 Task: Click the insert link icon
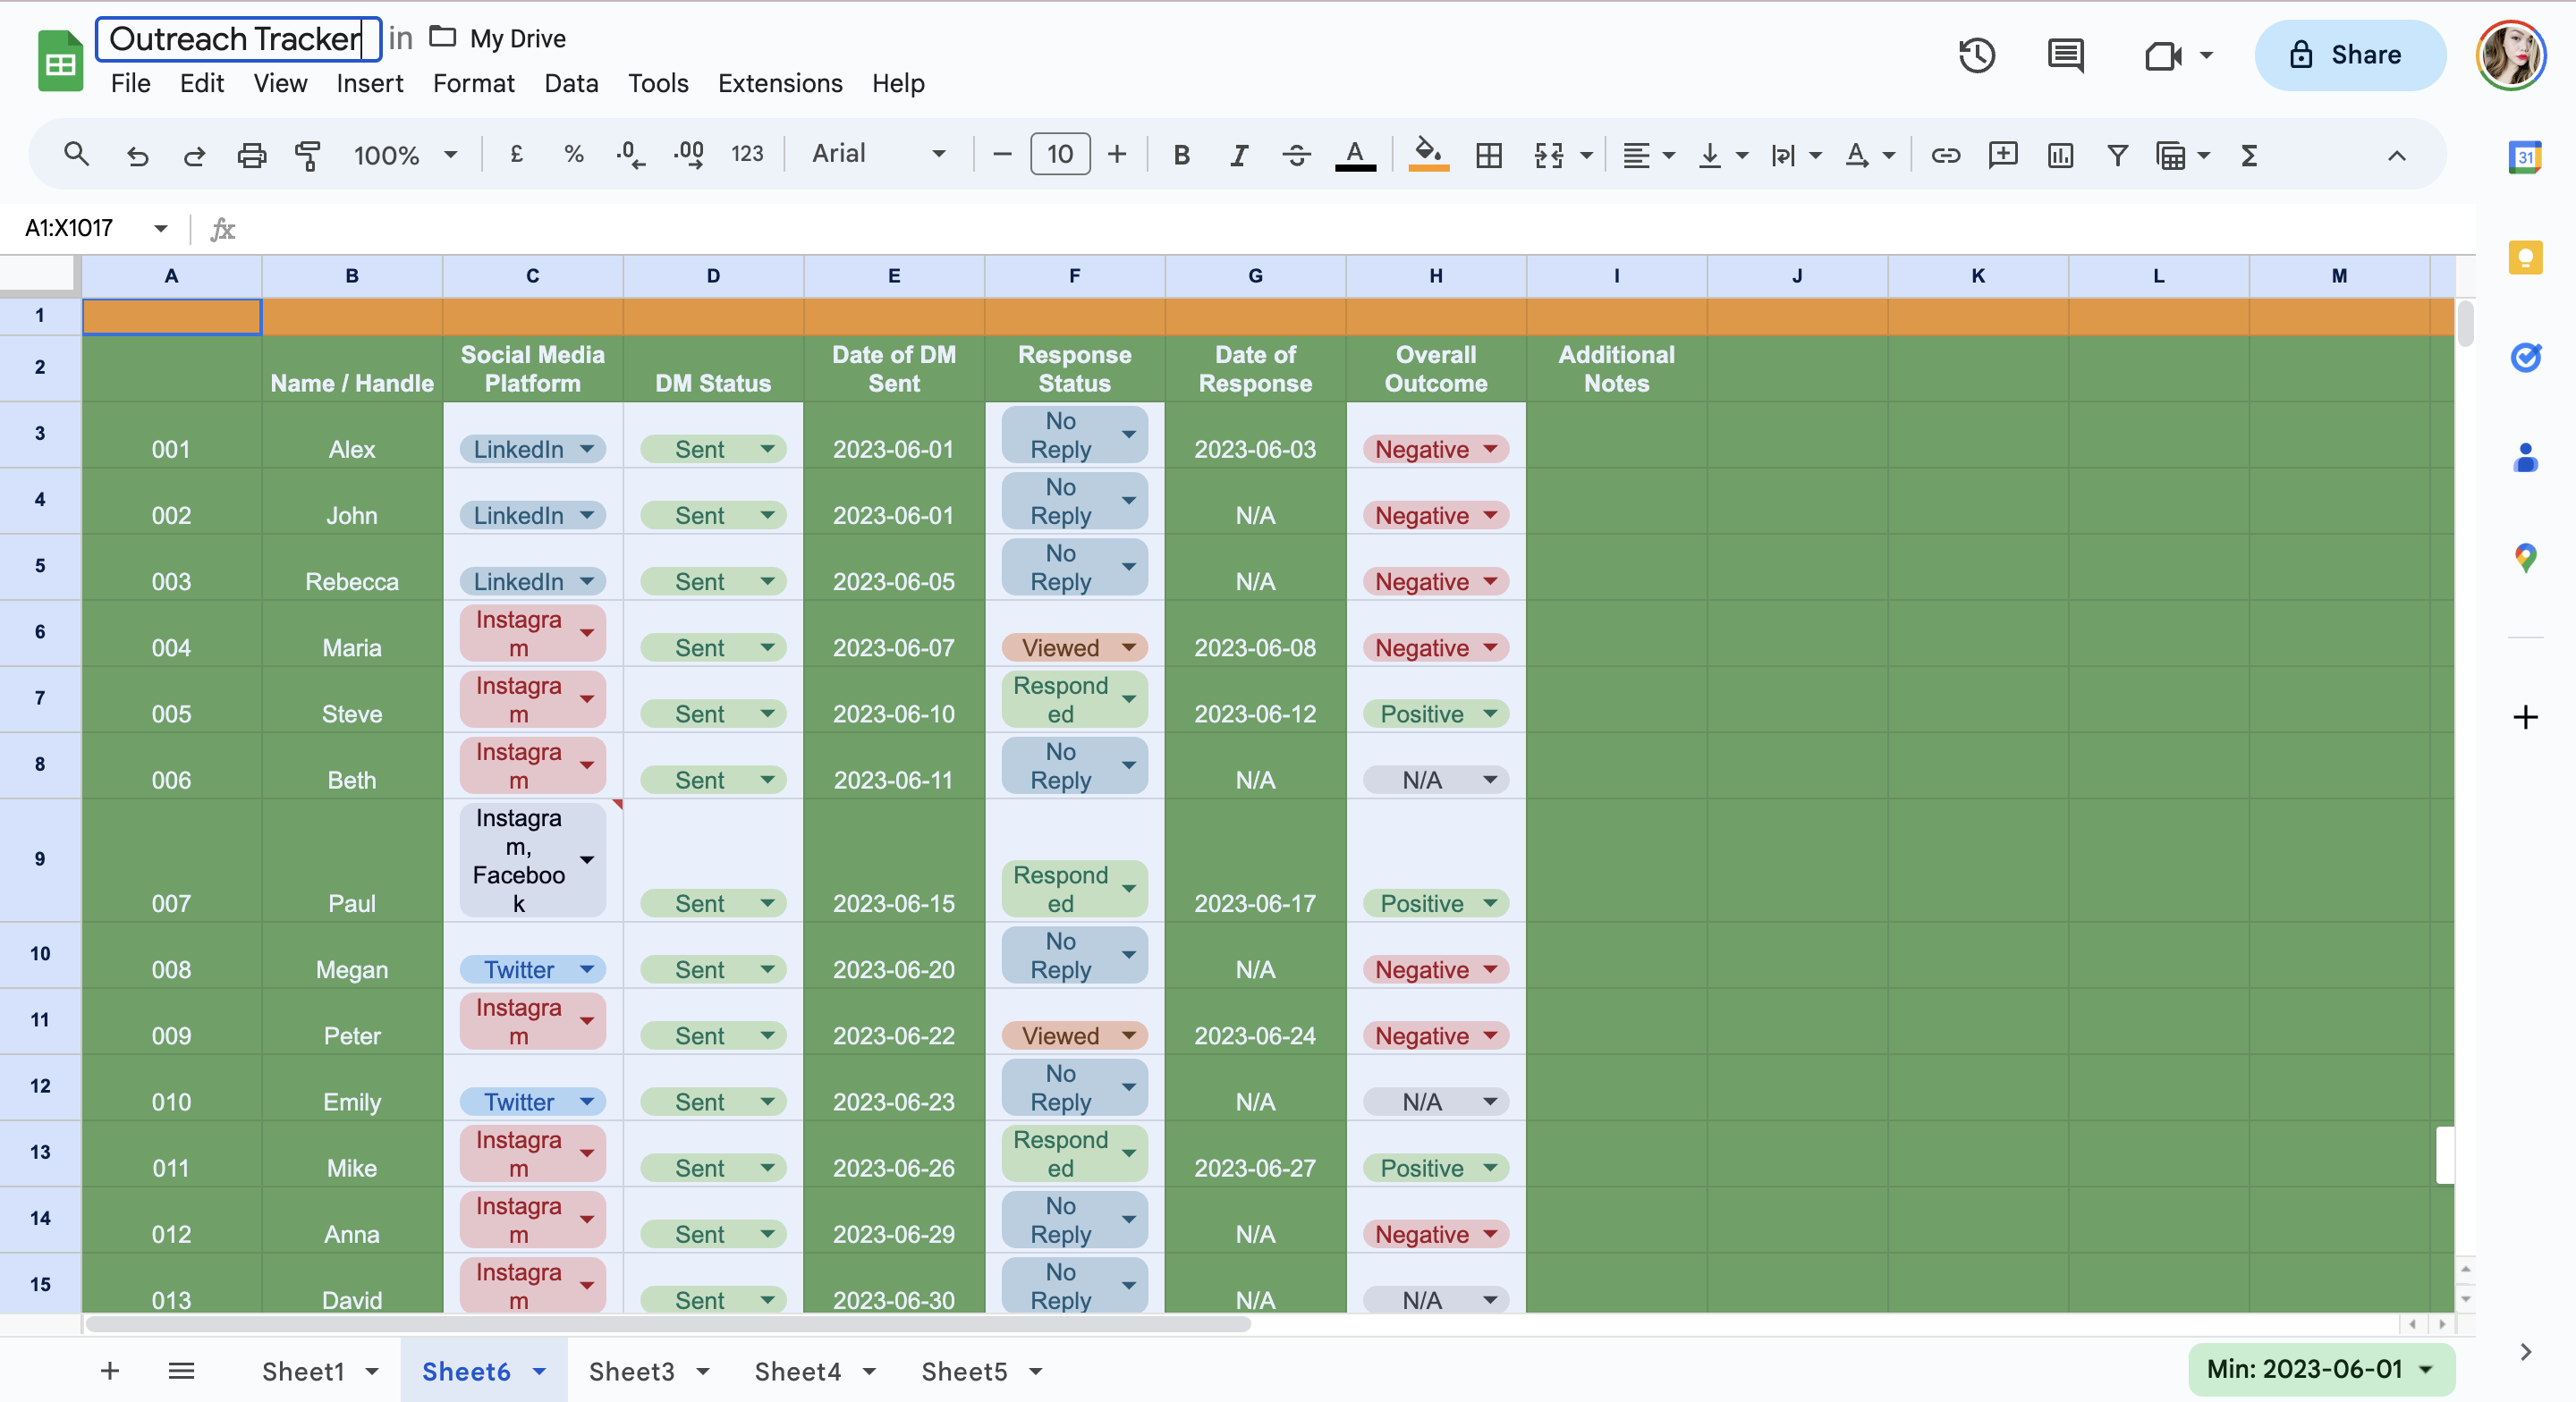point(1945,155)
